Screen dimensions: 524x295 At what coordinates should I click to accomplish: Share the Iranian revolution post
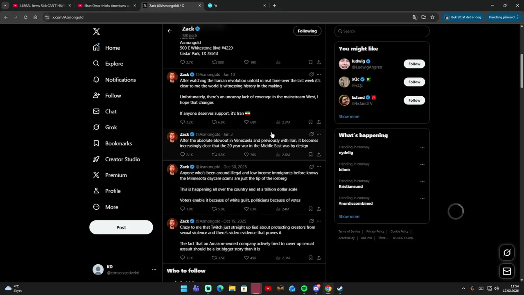(318, 122)
